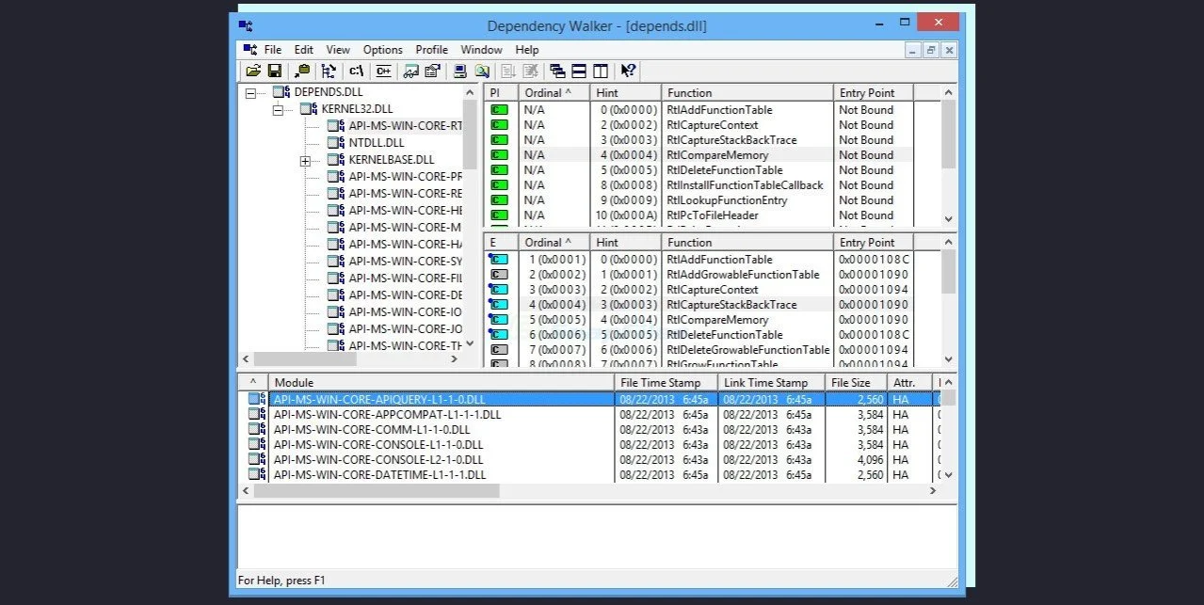Open the Edit menu
The width and height of the screenshot is (1204, 605).
pyautogui.click(x=304, y=50)
